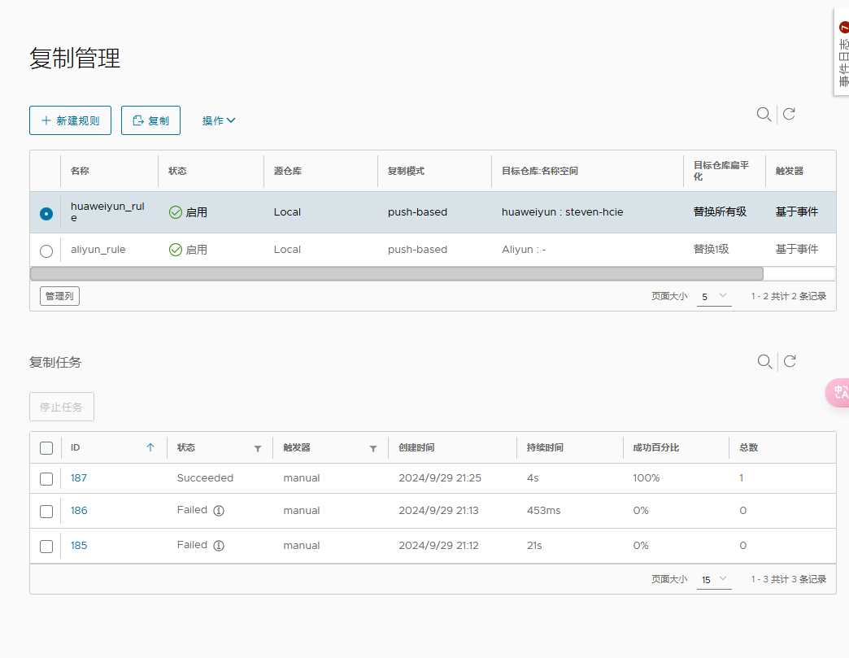Viewport: 849px width, 658px height.
Task: Open the 事件日志 side panel tab
Action: [x=842, y=53]
